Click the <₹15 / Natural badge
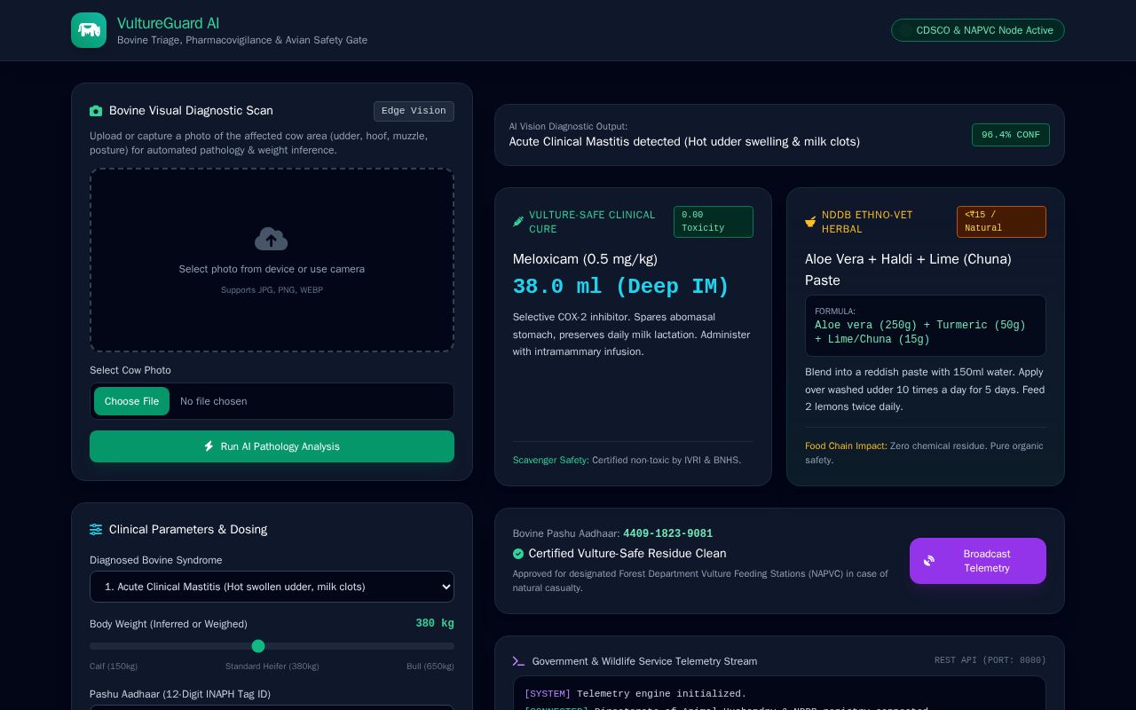The height and width of the screenshot is (710, 1136). click(1001, 222)
